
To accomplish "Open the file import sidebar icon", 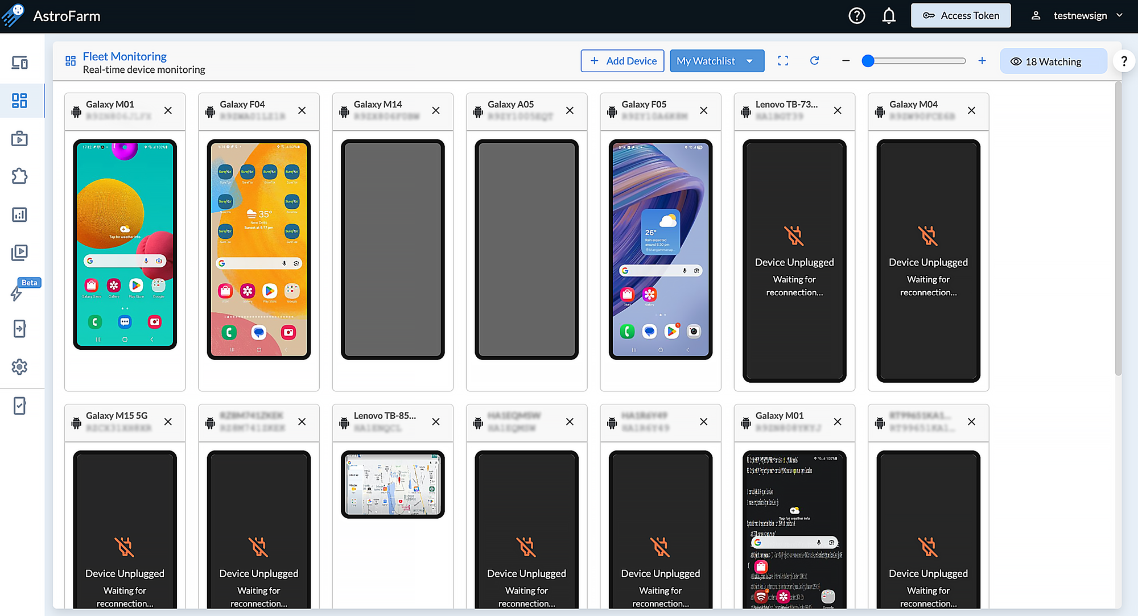I will coord(20,329).
